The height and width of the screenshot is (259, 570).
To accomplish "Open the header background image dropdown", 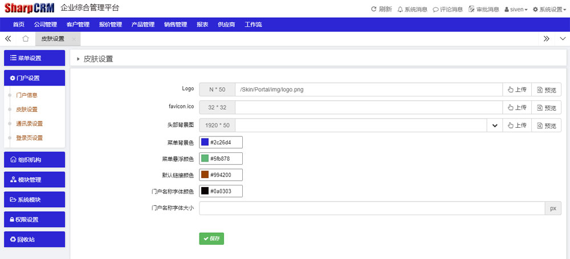I will (x=494, y=126).
